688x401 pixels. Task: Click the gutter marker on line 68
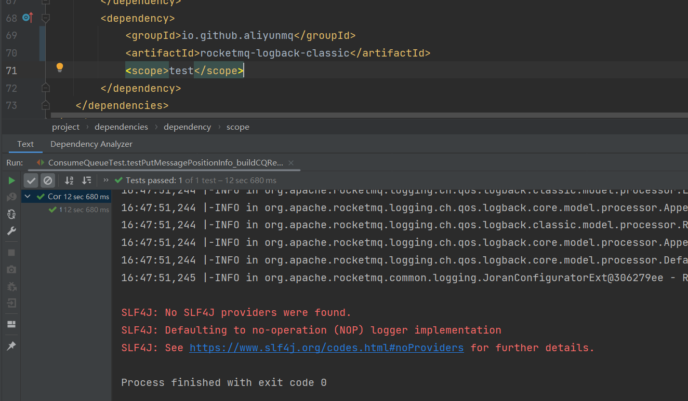point(28,18)
